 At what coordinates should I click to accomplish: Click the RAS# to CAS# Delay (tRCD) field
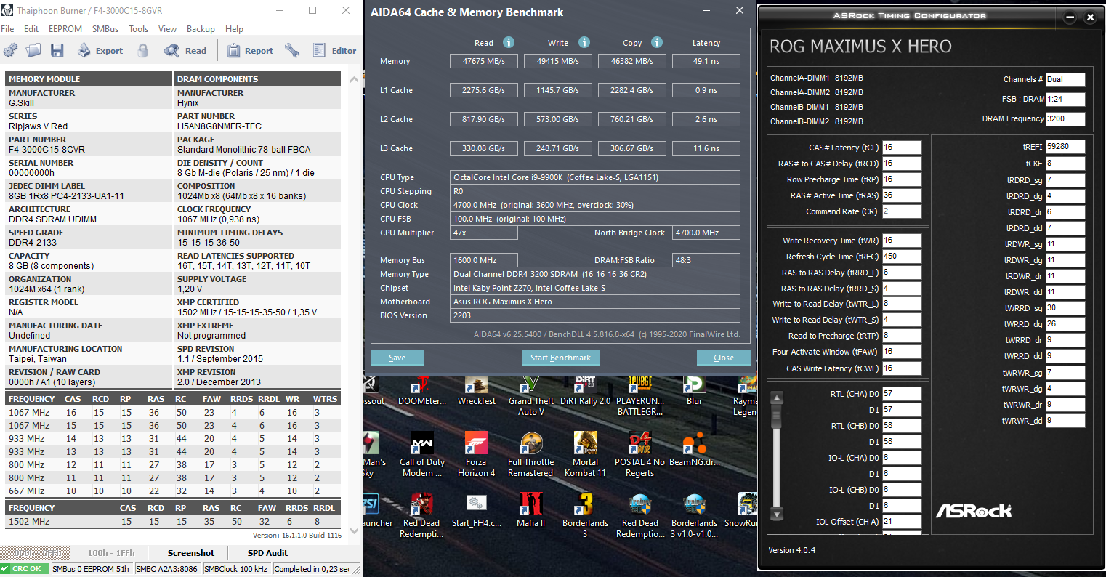pos(902,164)
